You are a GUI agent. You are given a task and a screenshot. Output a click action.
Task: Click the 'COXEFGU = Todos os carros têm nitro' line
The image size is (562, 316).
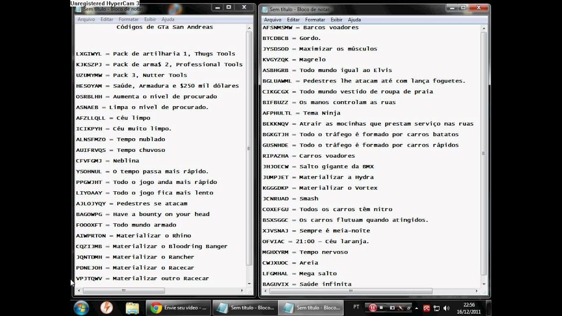[x=328, y=209]
